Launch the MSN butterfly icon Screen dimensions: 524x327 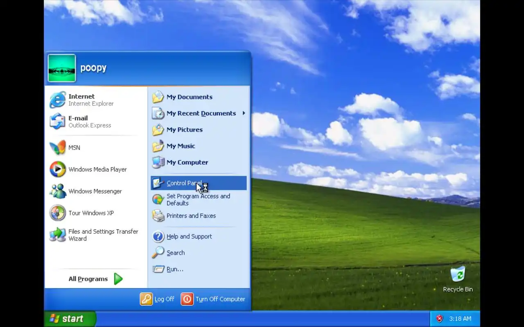(58, 148)
